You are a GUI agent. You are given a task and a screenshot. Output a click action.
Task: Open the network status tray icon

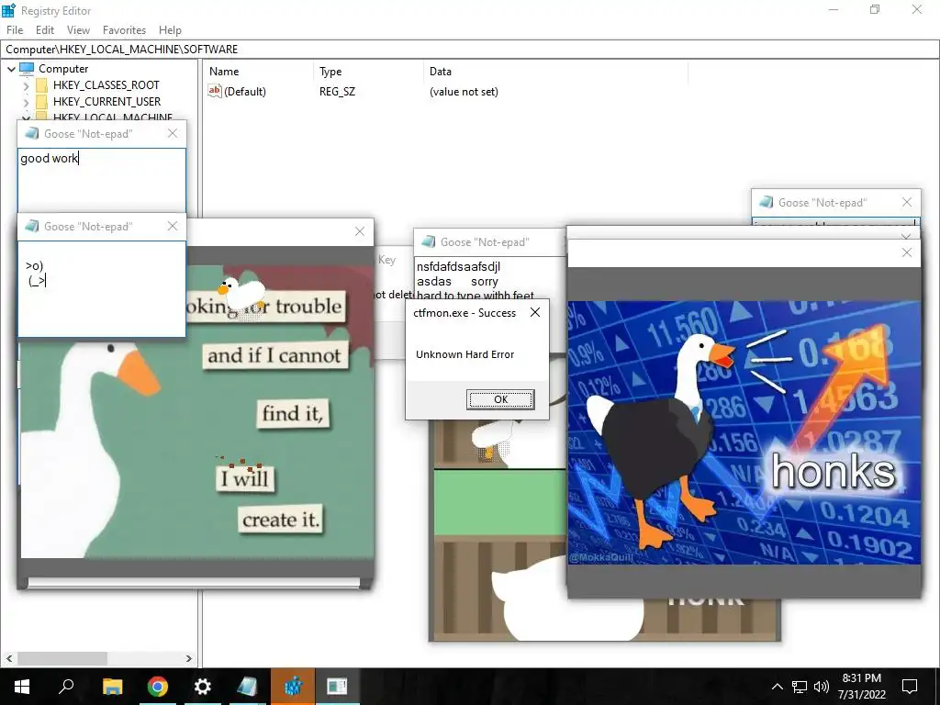[x=800, y=687]
